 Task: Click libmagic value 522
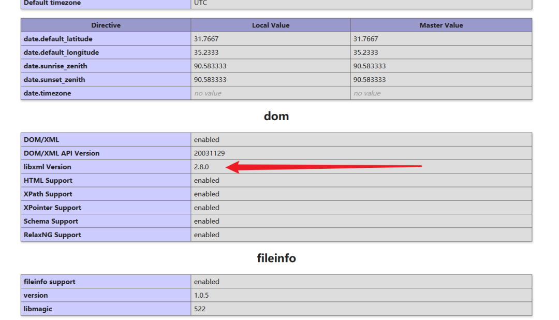coord(200,309)
